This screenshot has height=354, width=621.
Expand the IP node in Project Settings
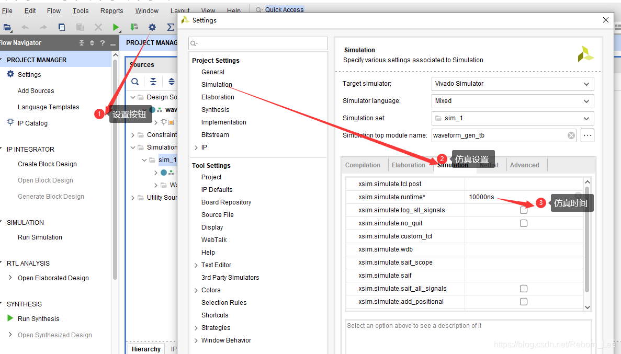[x=196, y=147]
